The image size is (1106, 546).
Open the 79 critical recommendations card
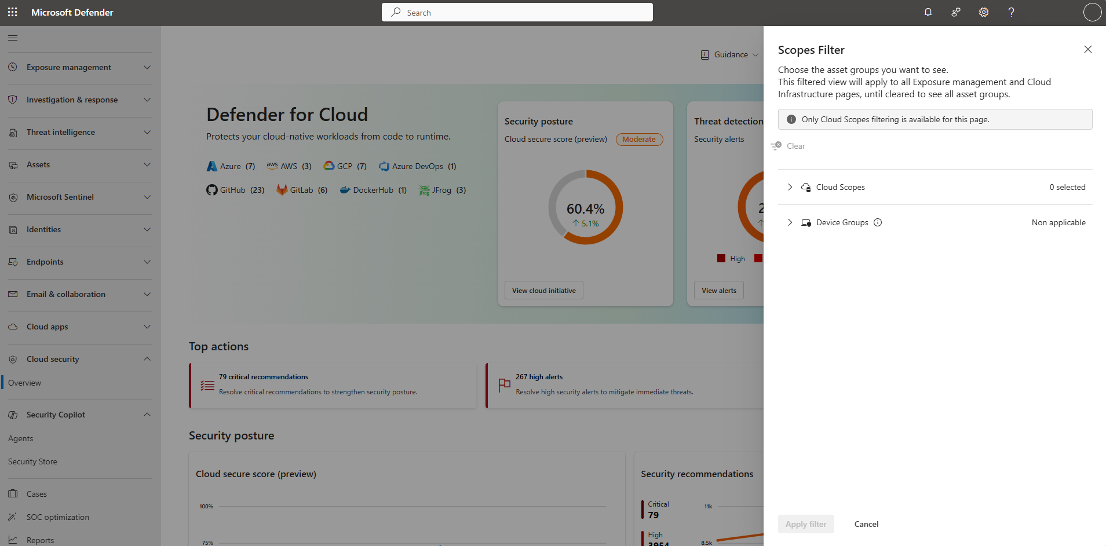[333, 386]
